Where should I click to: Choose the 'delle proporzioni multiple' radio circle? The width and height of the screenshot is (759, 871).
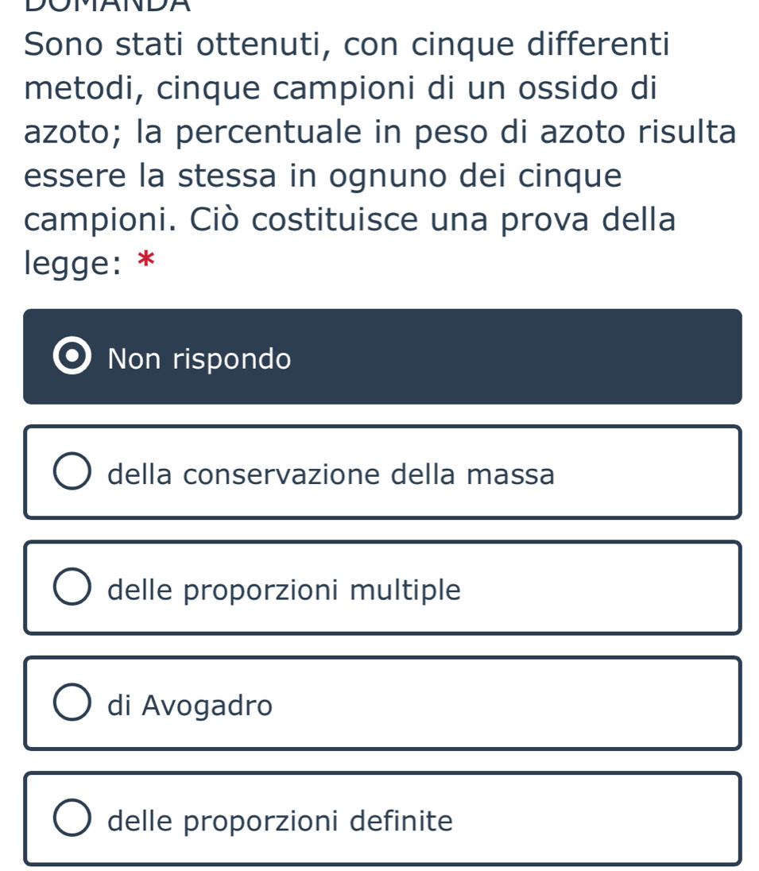pos(72,588)
